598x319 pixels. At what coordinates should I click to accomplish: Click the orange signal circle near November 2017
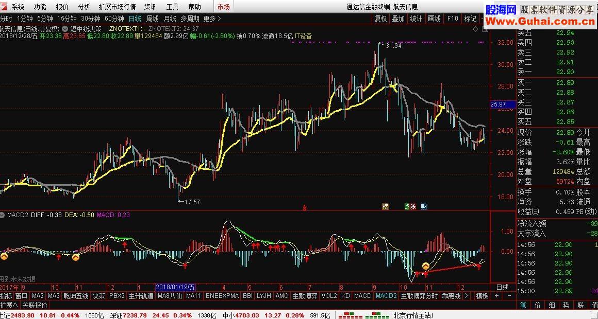point(76,257)
